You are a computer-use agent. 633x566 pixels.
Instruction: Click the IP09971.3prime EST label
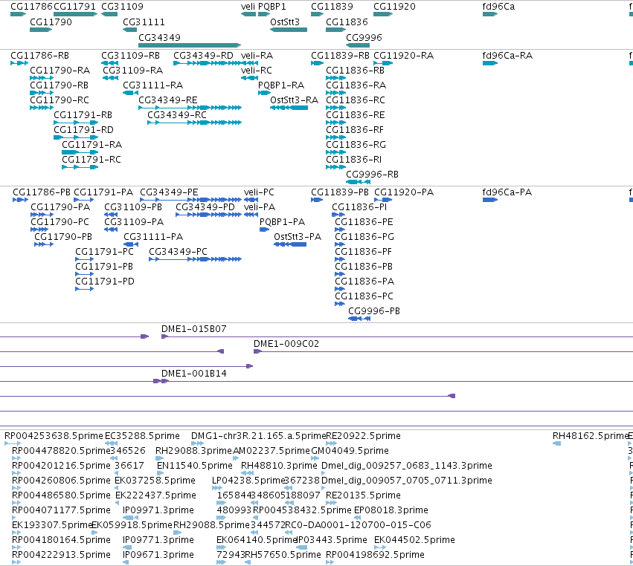[158, 510]
